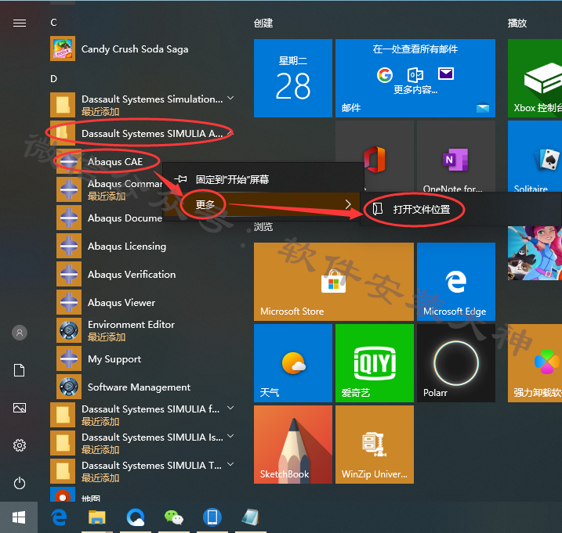The image size is (562, 533).
Task: Open the blue bird app on taskbar
Action: pos(136,517)
